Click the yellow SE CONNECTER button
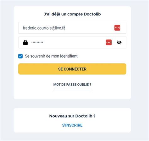 (72, 69)
